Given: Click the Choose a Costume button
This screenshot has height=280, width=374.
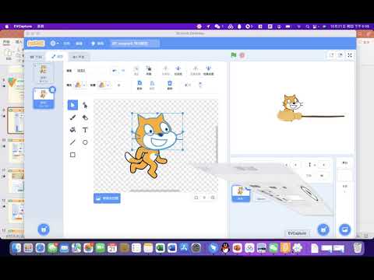Looking at the screenshot, I should pos(44,229).
